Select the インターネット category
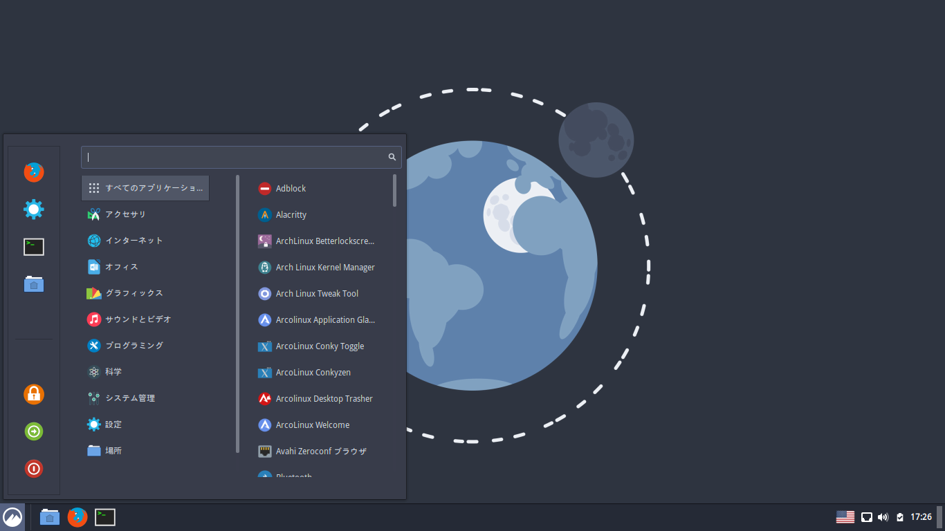 click(x=145, y=241)
